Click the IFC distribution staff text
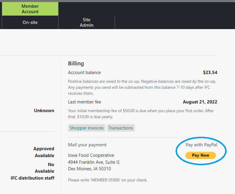This screenshot has height=194, width=235. pos(32,178)
